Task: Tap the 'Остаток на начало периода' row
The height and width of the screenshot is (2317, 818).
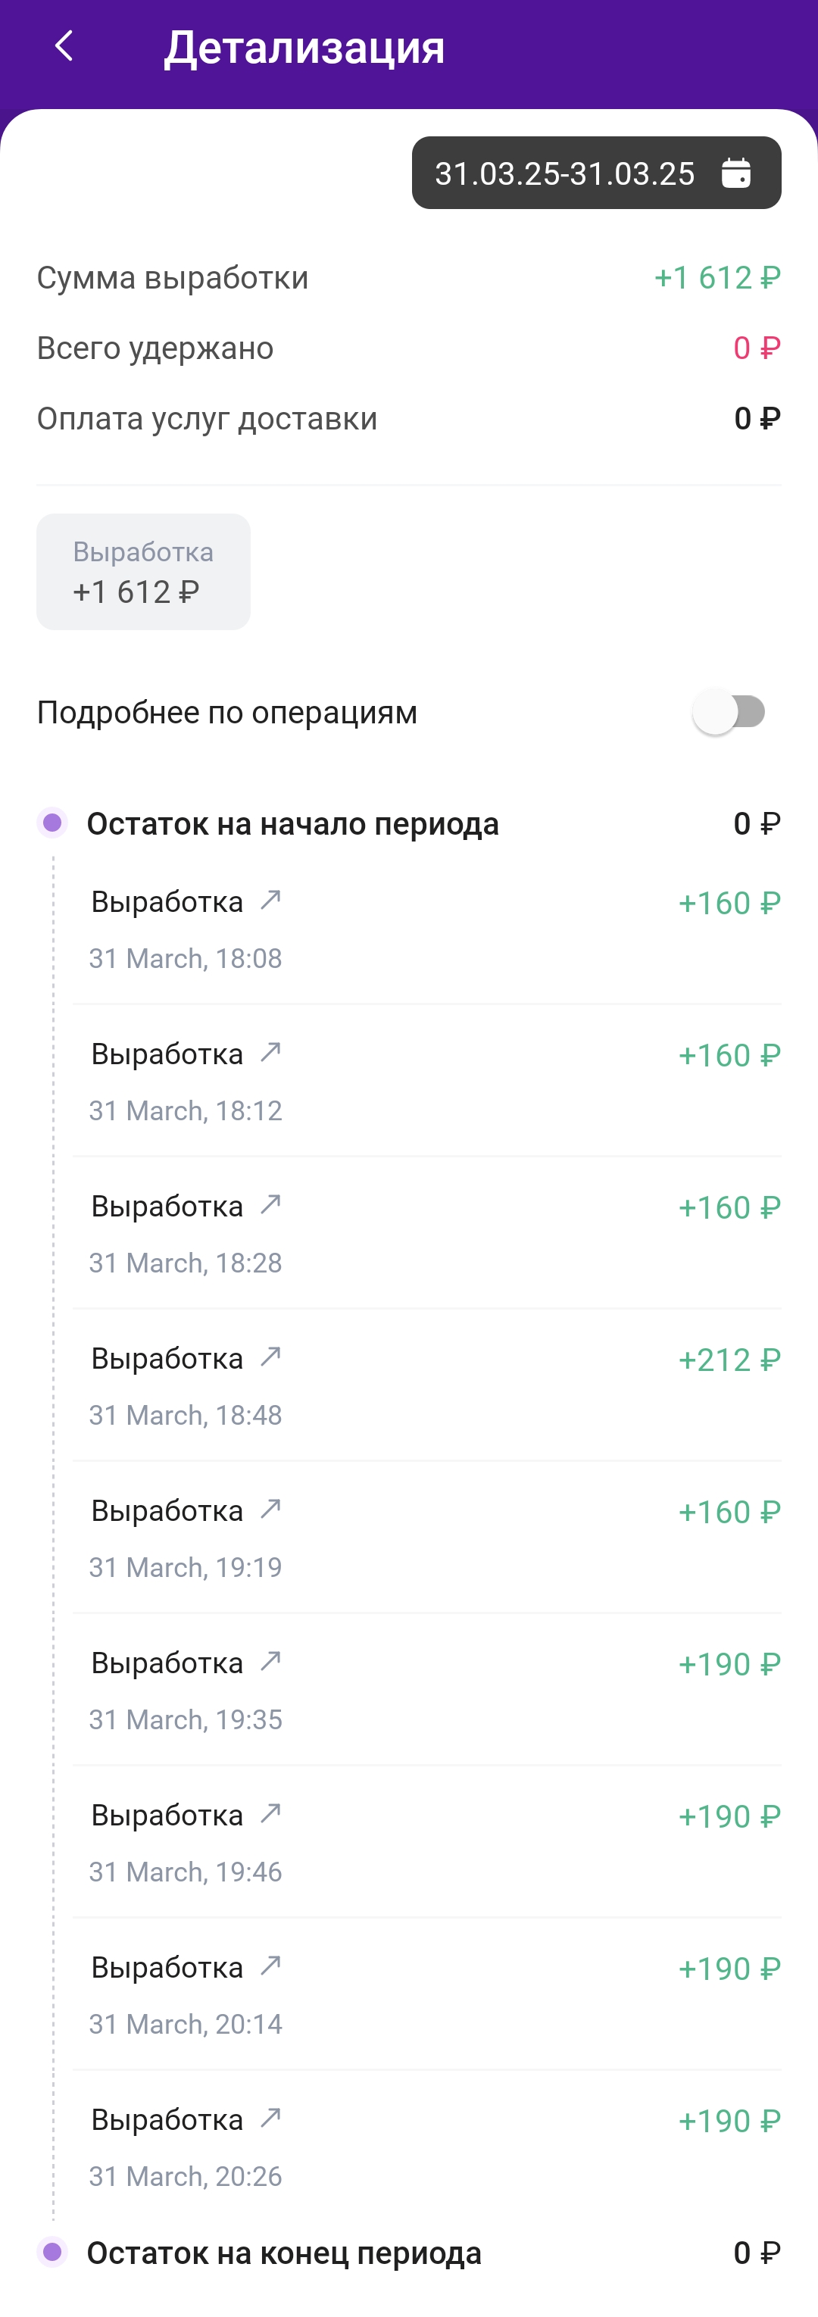Action: tap(408, 823)
